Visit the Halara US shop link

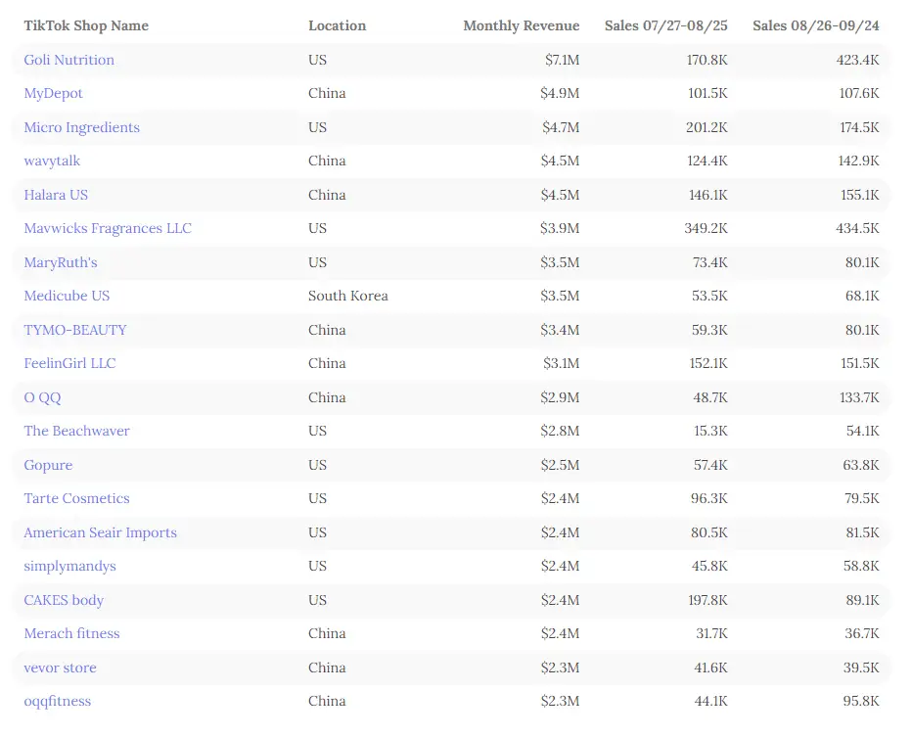(56, 195)
